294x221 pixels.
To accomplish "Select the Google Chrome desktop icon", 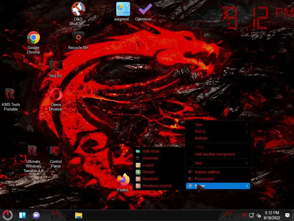I will point(33,43).
